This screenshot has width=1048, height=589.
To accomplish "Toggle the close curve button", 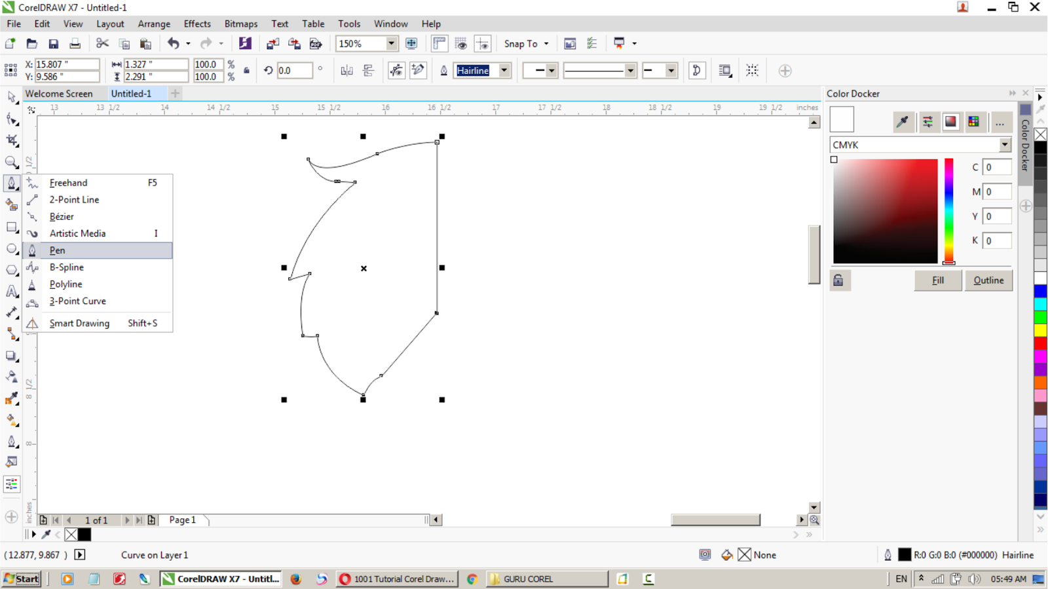I will click(697, 71).
